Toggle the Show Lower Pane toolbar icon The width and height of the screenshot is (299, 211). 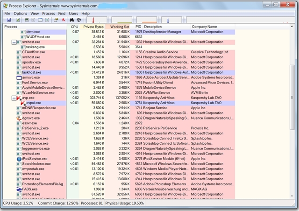40,20
